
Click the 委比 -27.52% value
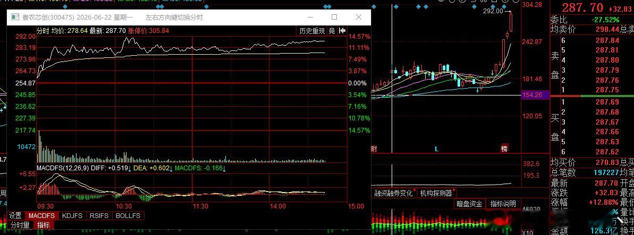605,20
